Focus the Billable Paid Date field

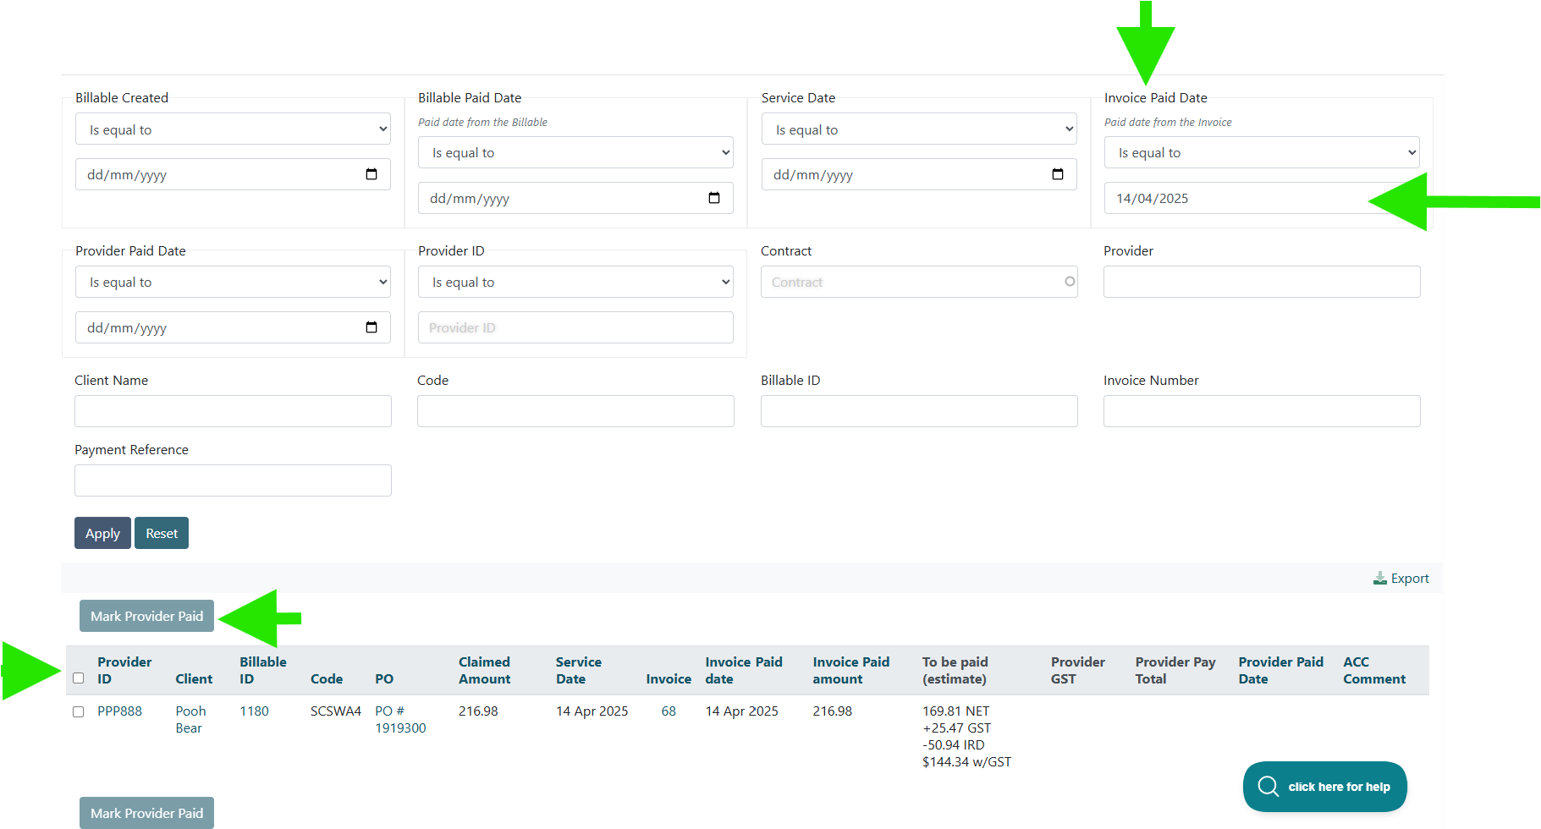click(x=575, y=198)
